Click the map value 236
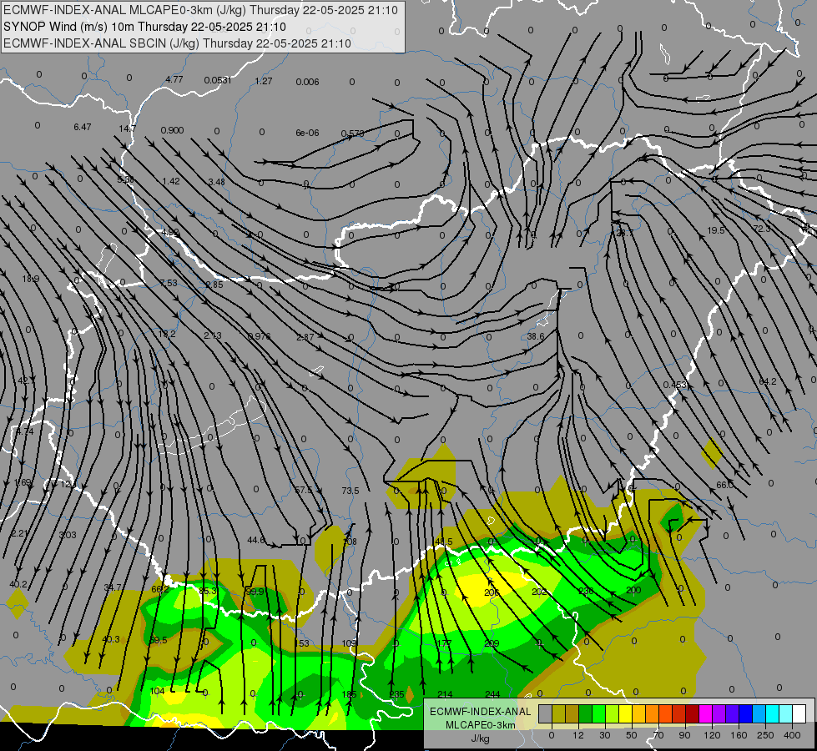Image resolution: width=817 pixels, height=751 pixels. (586, 591)
